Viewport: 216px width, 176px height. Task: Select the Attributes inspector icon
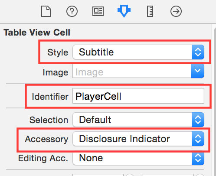(x=124, y=11)
